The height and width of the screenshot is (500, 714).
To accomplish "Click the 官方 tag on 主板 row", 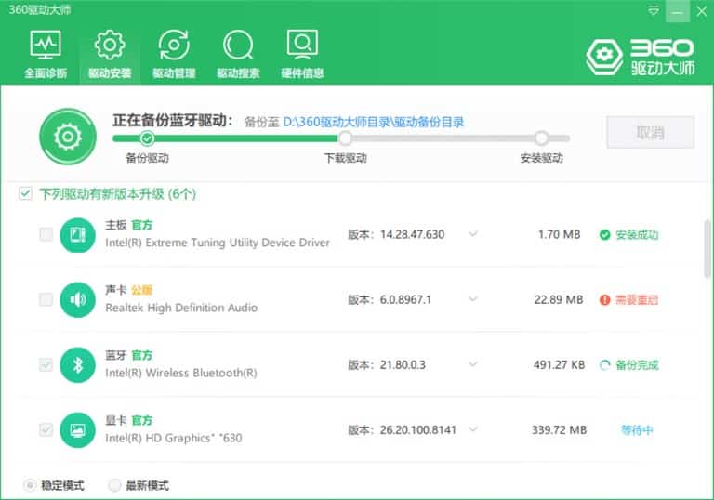I will tap(142, 225).
